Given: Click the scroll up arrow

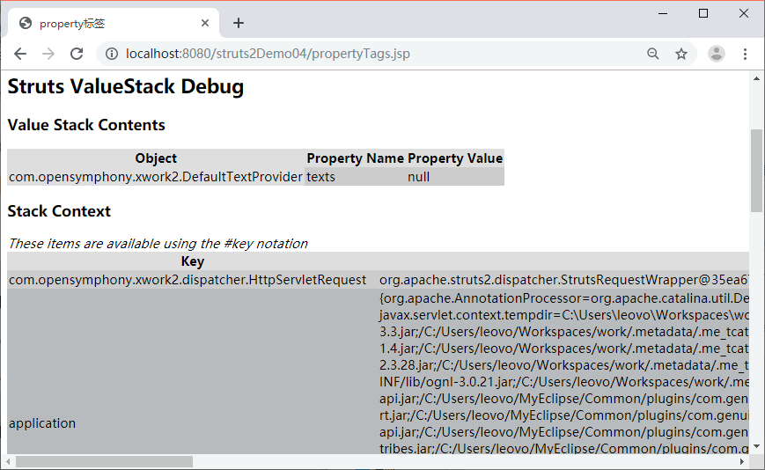Looking at the screenshot, I should pyautogui.click(x=757, y=77).
